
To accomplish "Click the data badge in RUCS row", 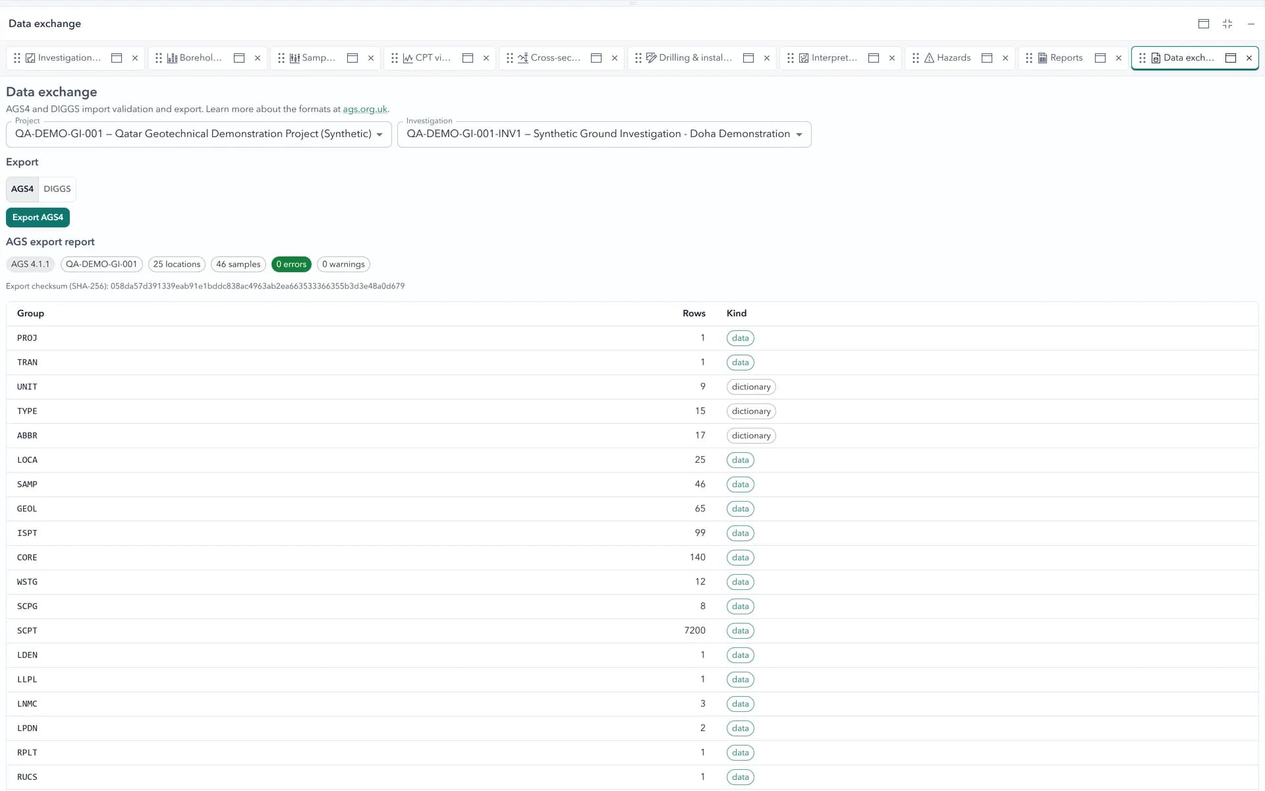I will 741,777.
